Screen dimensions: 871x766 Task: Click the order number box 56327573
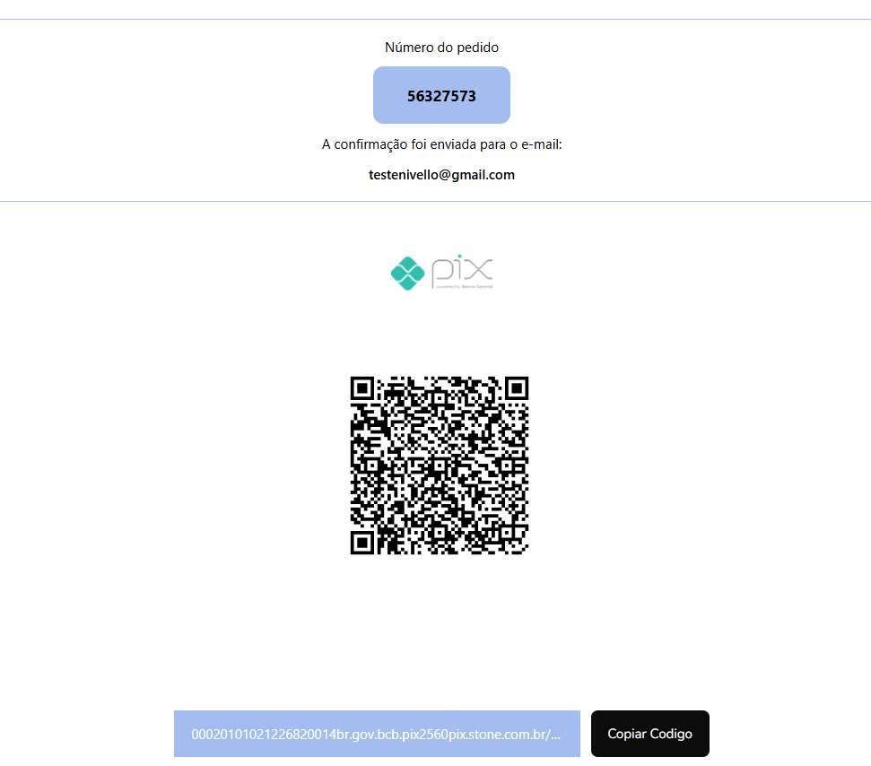[x=441, y=95]
